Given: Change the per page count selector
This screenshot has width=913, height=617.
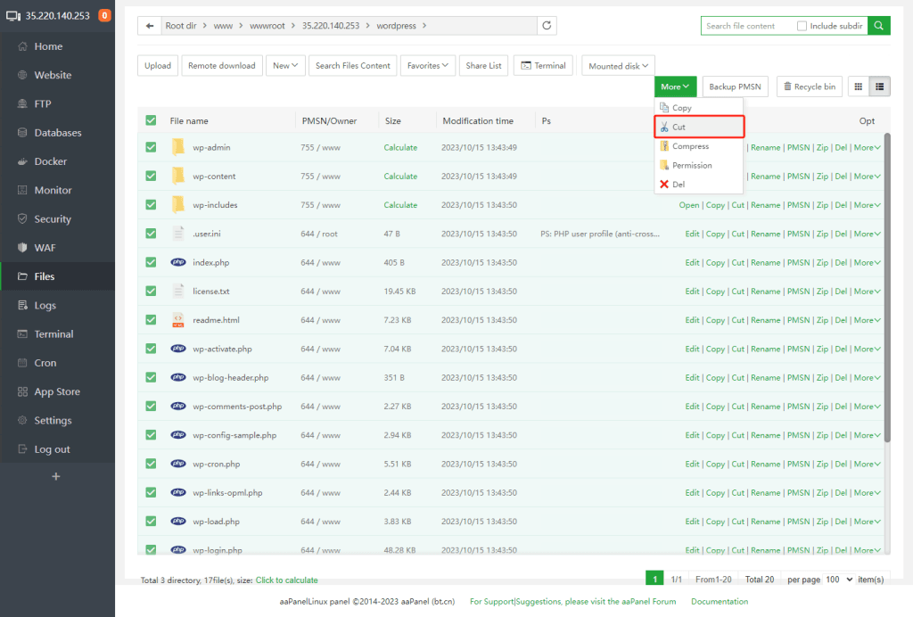Looking at the screenshot, I should click(838, 580).
